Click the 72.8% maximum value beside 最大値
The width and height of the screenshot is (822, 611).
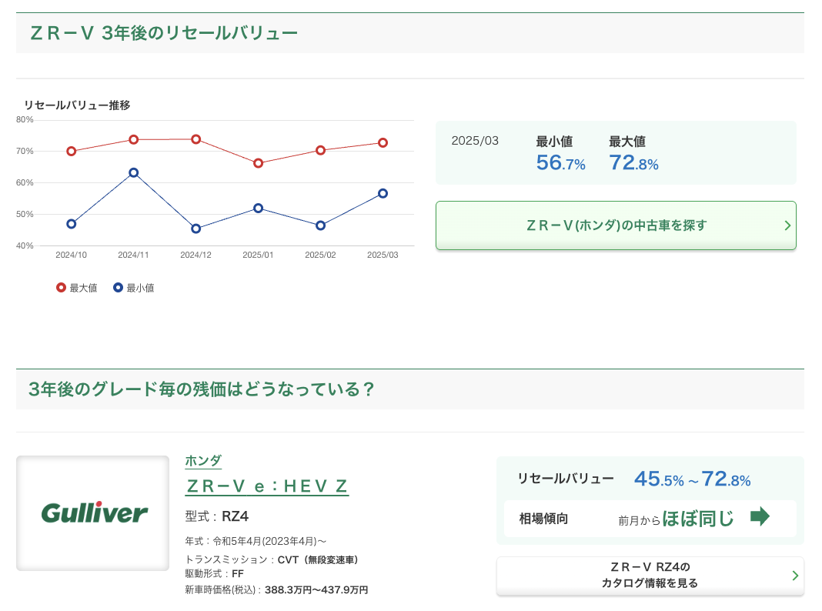(633, 163)
